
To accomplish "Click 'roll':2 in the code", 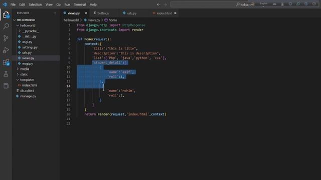I will [116, 95].
